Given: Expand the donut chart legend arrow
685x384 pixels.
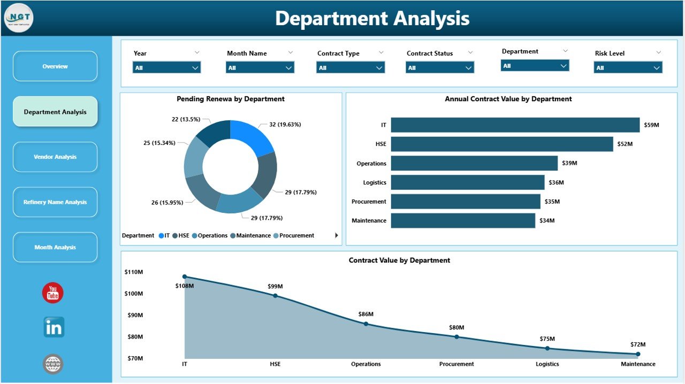Looking at the screenshot, I should point(337,235).
